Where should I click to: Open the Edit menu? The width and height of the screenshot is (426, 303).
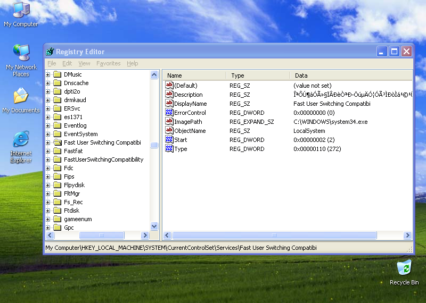(x=67, y=63)
